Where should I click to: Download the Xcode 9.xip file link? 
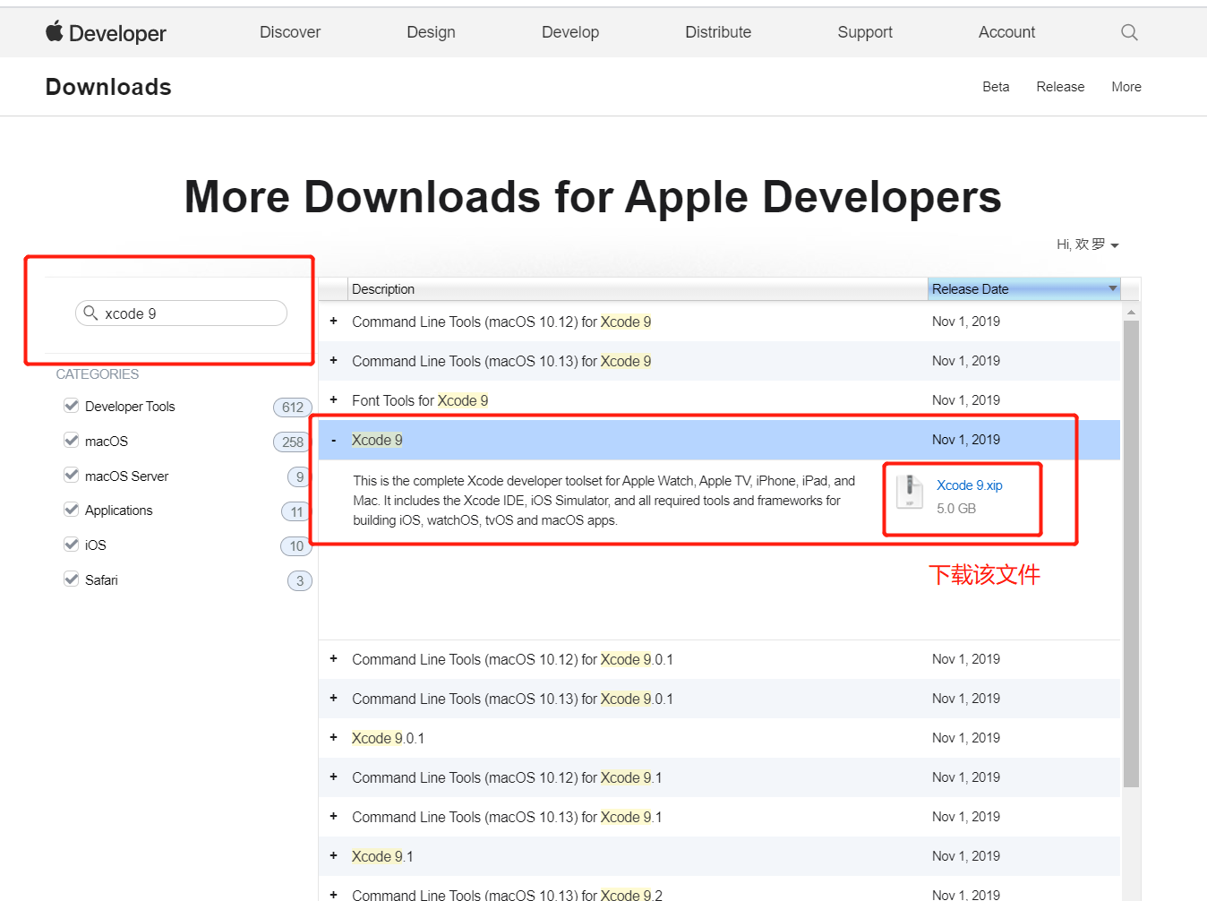[970, 485]
